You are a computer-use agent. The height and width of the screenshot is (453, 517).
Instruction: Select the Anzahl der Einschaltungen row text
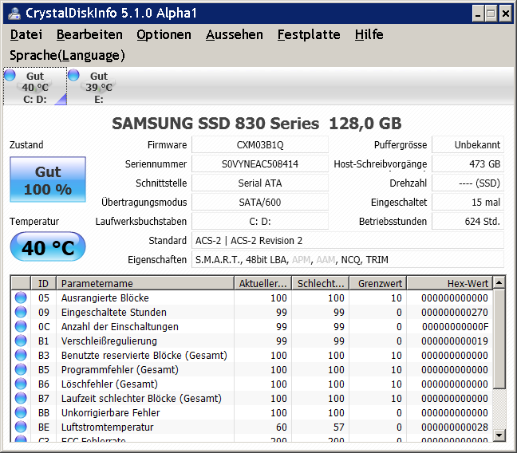click(120, 326)
